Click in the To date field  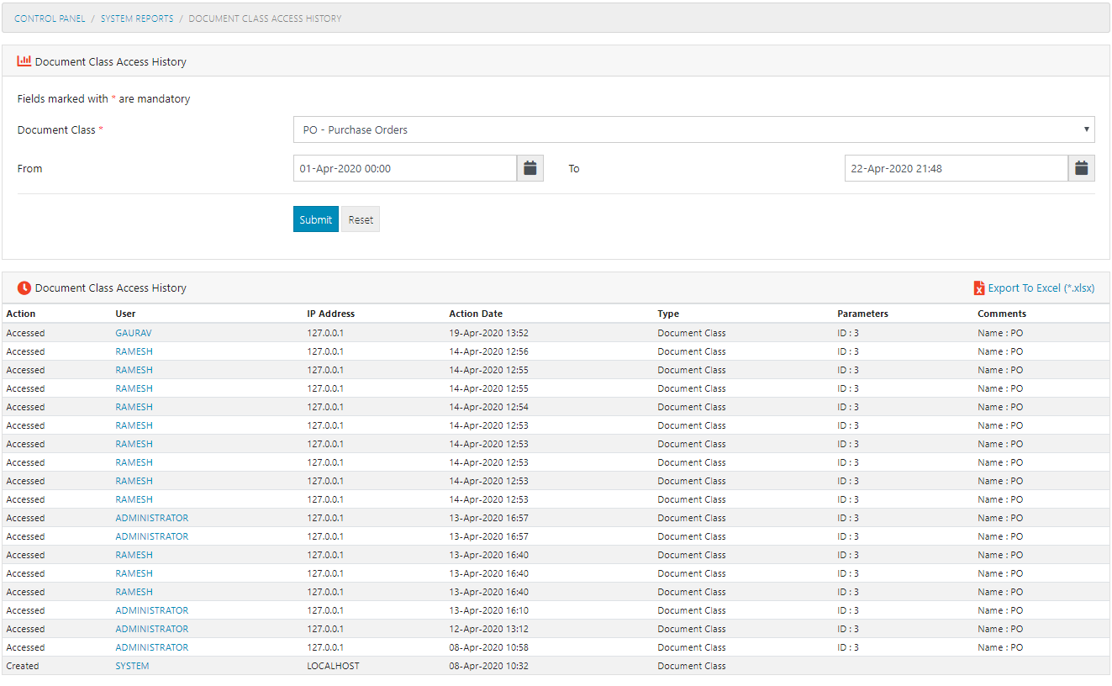(956, 168)
